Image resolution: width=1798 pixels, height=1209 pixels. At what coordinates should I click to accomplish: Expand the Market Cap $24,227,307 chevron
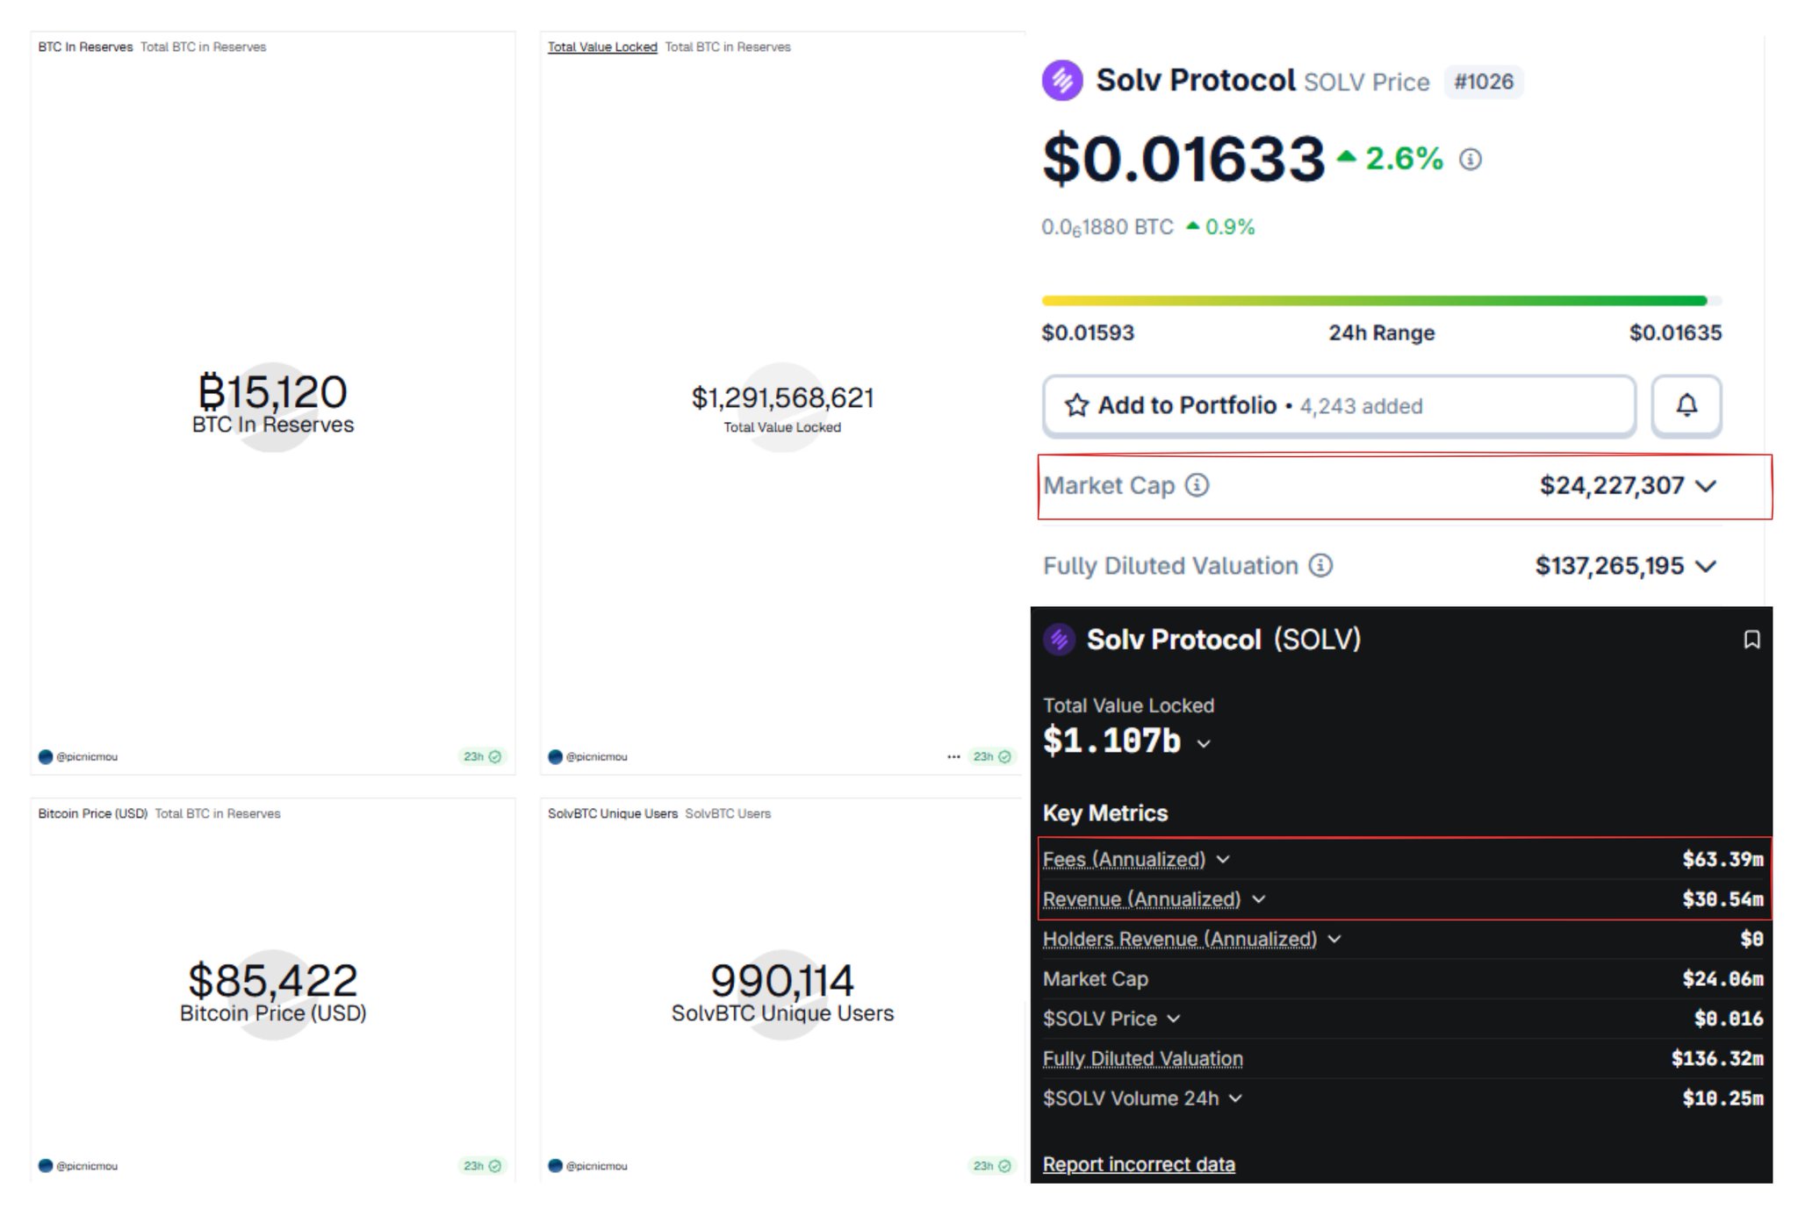1706,486
